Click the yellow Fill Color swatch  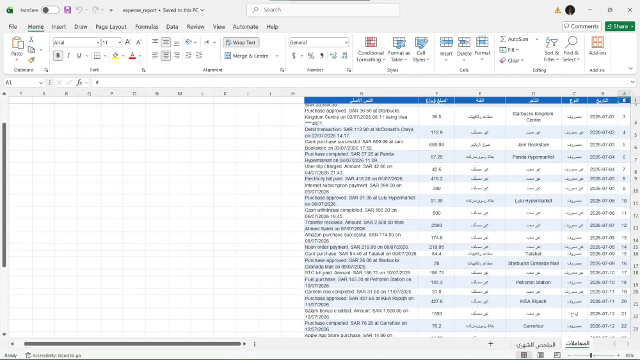click(x=115, y=56)
